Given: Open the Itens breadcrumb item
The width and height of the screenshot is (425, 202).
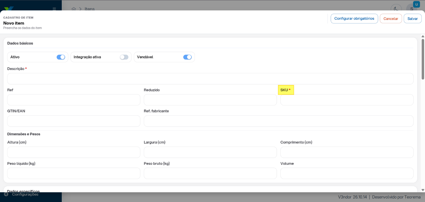Looking at the screenshot, I should click(89, 9).
